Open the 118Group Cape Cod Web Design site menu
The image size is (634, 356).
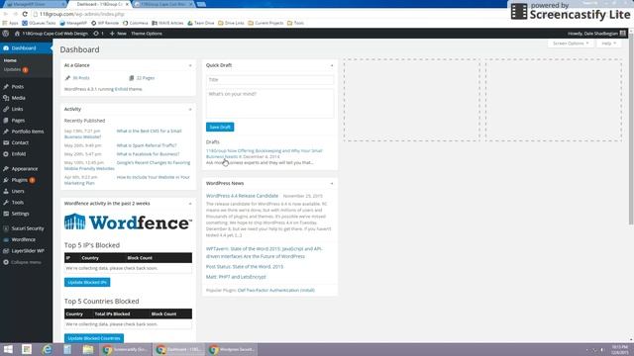click(x=52, y=34)
